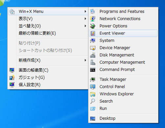Click the Programs and Features icon
165x128 pixels.
93,12
